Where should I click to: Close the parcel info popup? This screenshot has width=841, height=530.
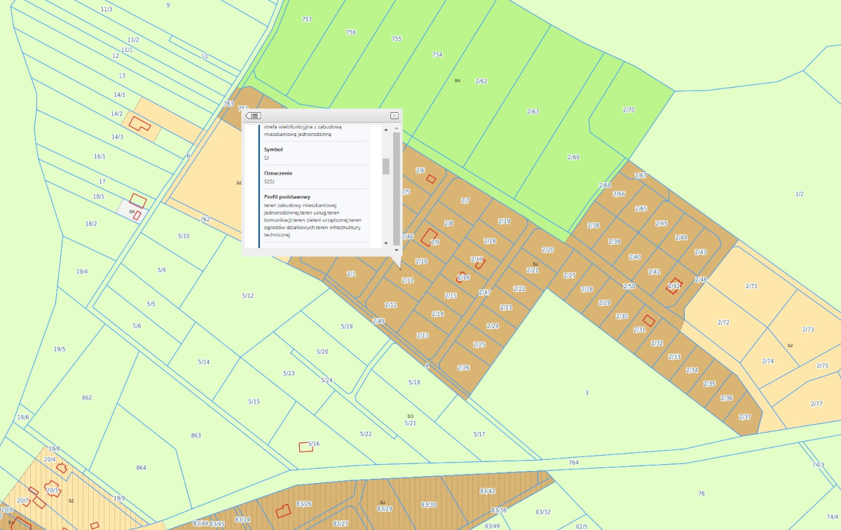tap(394, 116)
